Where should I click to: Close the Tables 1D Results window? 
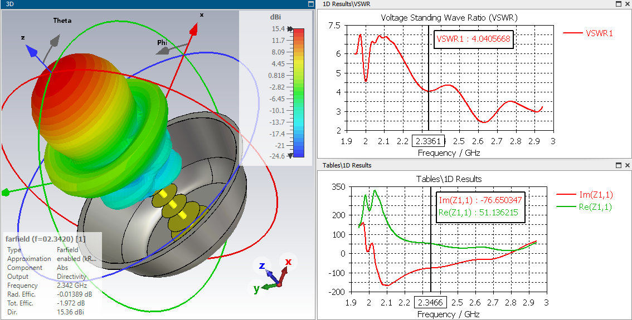tap(627, 165)
